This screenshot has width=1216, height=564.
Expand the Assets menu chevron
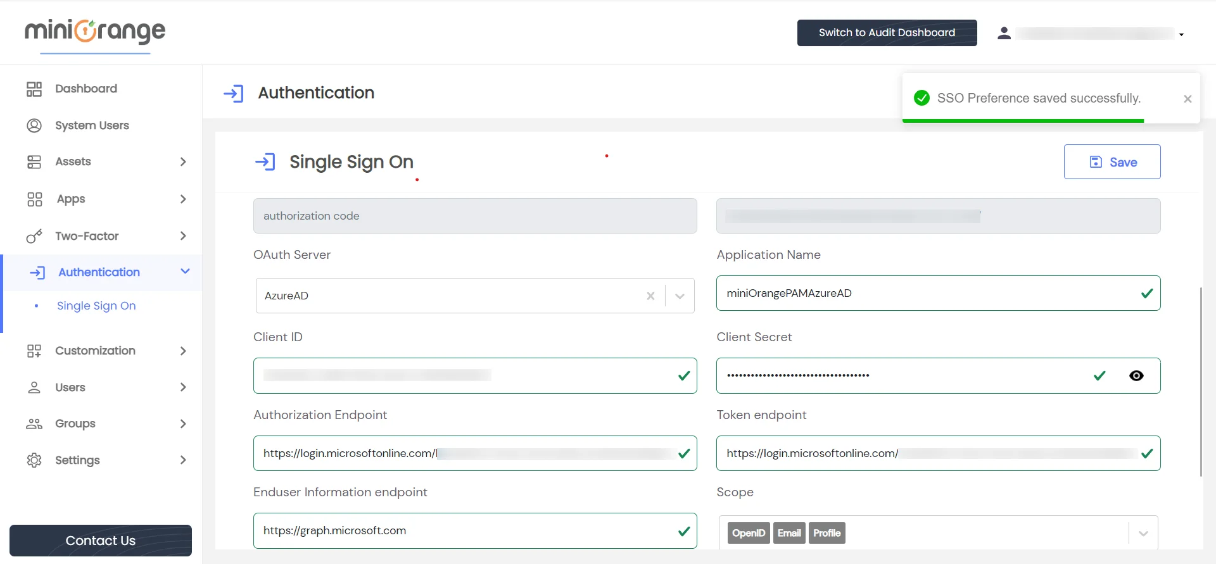(183, 162)
